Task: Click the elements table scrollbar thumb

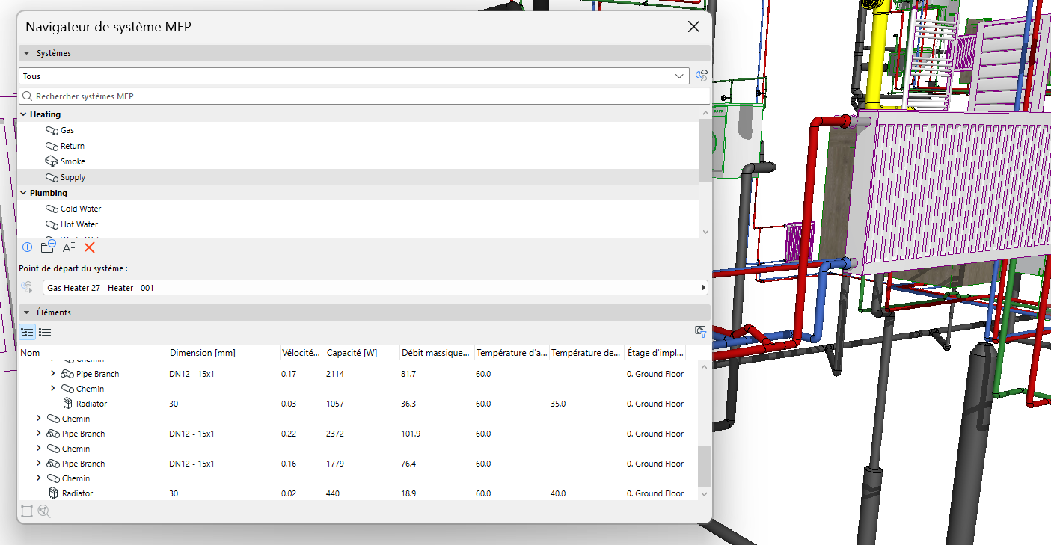Action: [703, 467]
